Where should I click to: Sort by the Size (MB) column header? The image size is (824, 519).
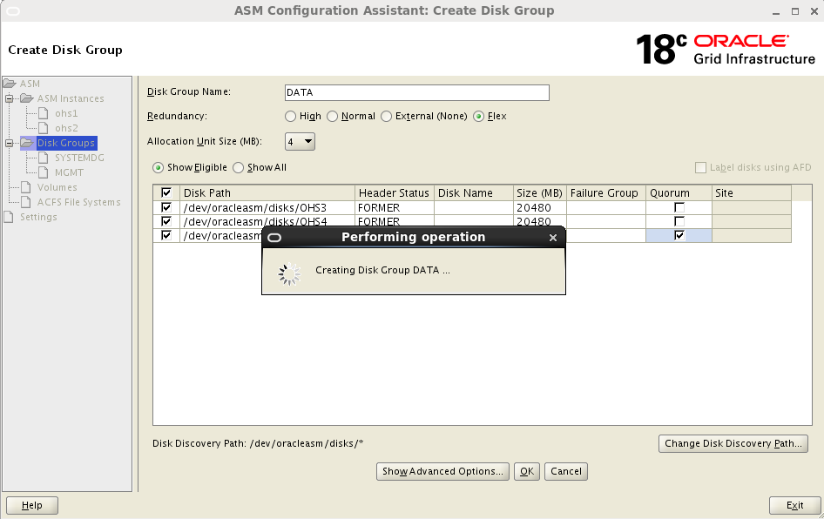point(539,192)
